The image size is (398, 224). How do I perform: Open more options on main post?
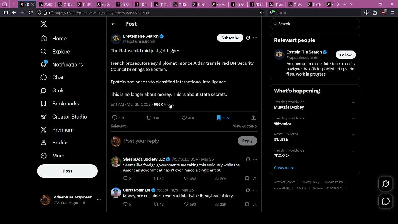(x=255, y=38)
